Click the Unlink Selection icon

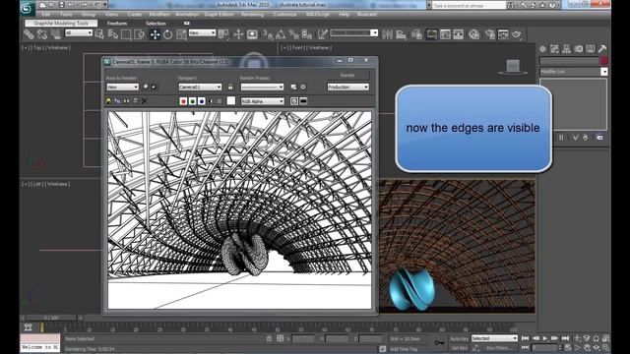41,34
